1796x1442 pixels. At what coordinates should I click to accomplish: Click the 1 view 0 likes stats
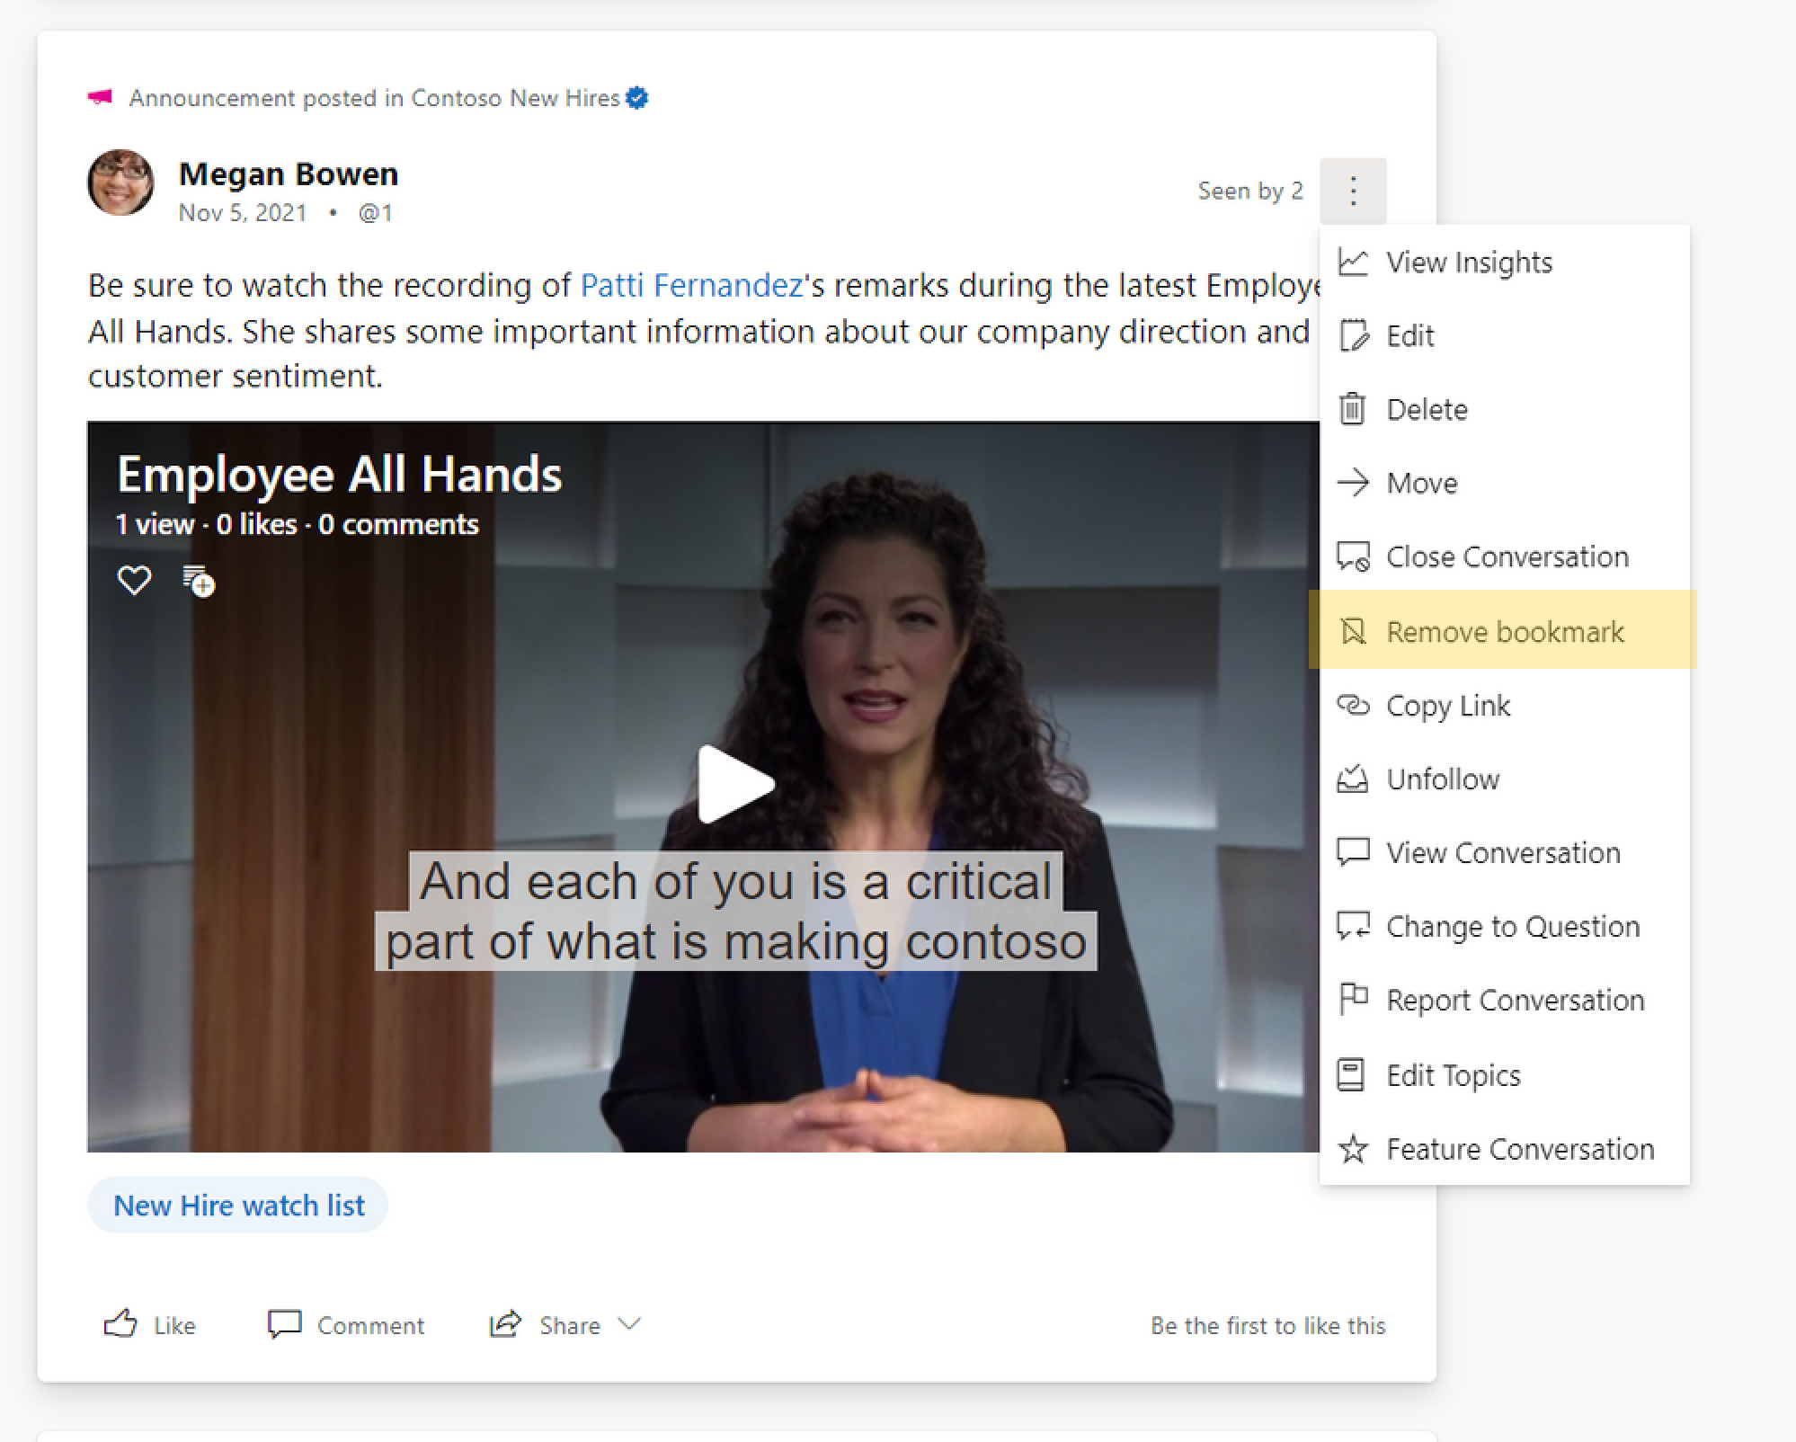[297, 524]
